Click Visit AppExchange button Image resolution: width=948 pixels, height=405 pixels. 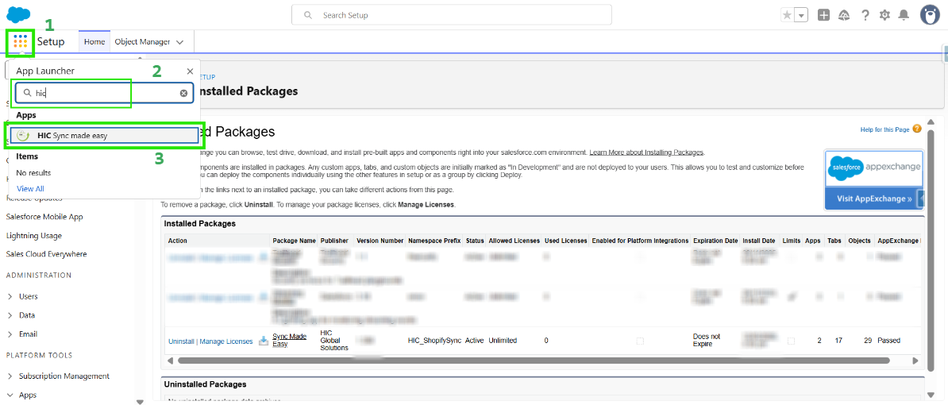click(x=874, y=199)
